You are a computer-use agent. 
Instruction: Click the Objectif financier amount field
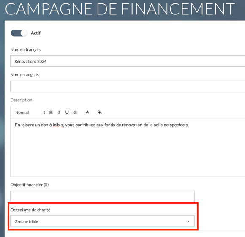102,196
